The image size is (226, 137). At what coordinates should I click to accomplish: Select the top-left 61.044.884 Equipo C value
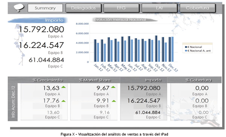click(46, 60)
